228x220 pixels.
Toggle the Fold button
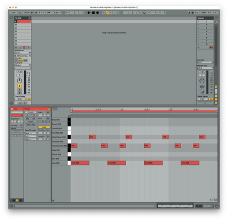[55, 109]
